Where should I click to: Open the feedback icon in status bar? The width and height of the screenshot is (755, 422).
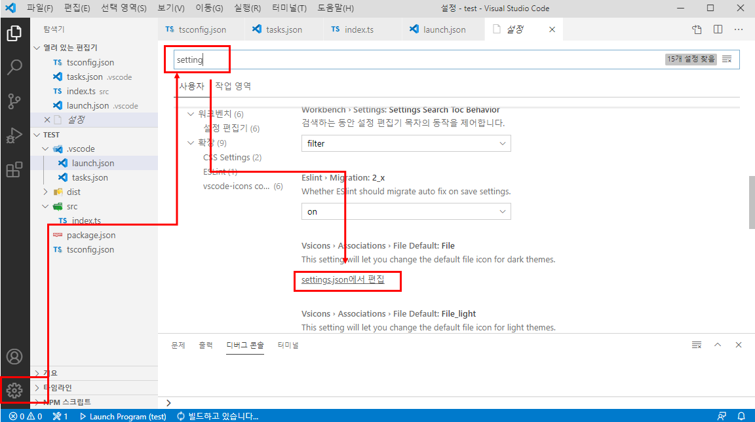pos(722,416)
